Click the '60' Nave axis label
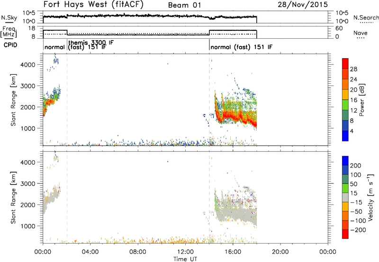This screenshot has width=379, height=262. pos(339,28)
